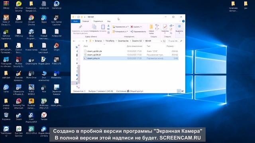Select the Корзина recycle bin icon
Viewport: 255px width, 143px height.
coord(6,116)
